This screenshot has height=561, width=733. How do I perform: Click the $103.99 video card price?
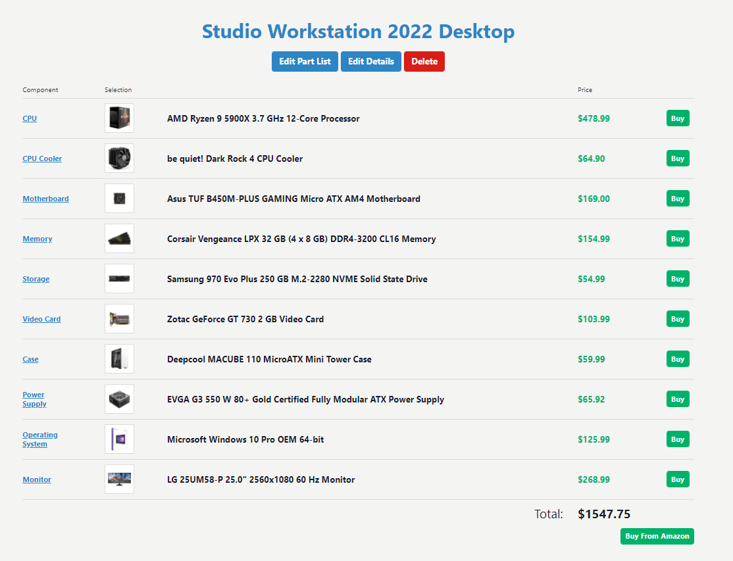594,320
